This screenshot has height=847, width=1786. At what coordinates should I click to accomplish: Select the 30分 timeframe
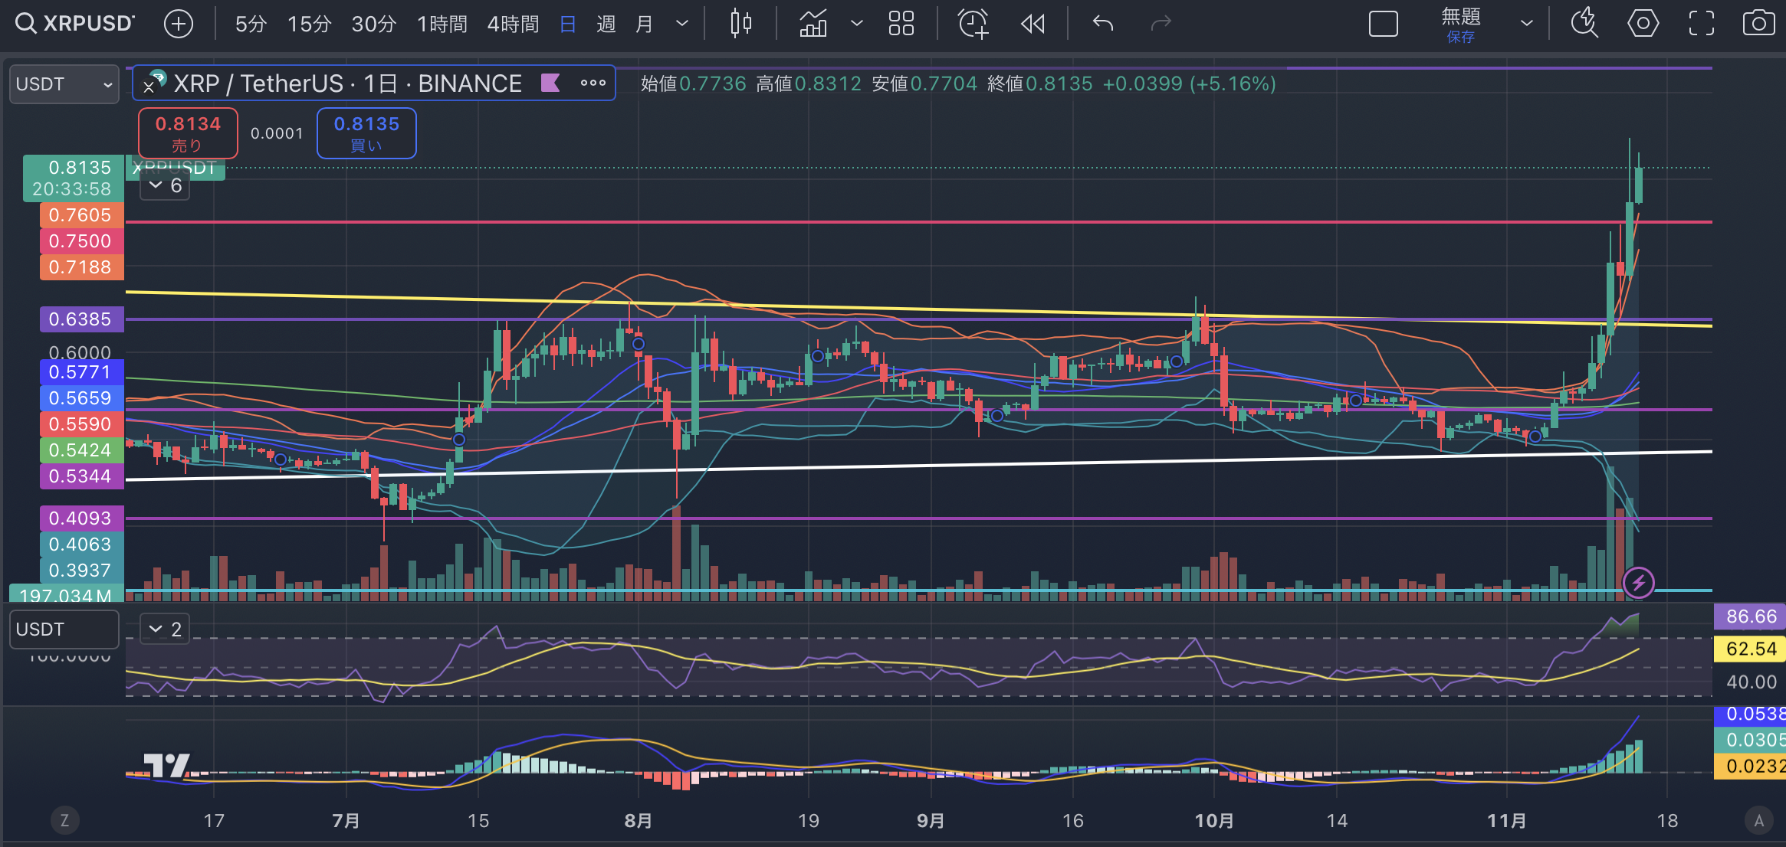pyautogui.click(x=373, y=24)
